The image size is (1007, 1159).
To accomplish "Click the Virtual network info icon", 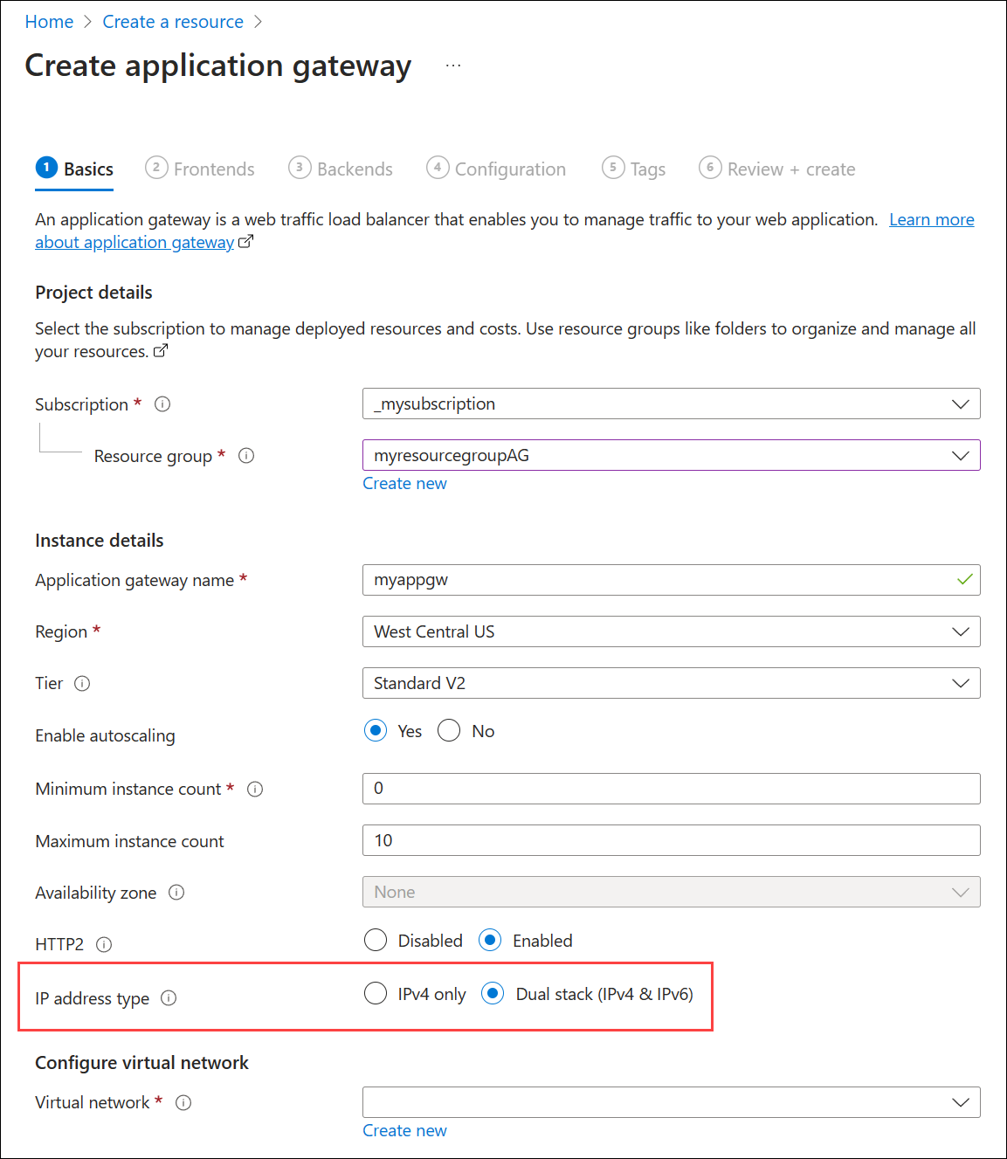I will 183,1102.
